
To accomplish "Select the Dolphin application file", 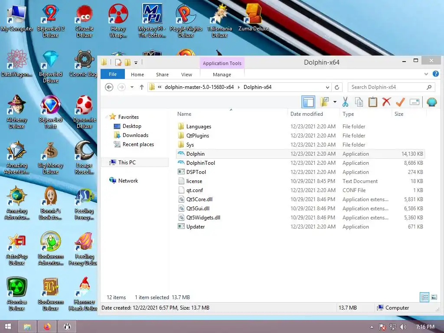I will click(300, 154).
